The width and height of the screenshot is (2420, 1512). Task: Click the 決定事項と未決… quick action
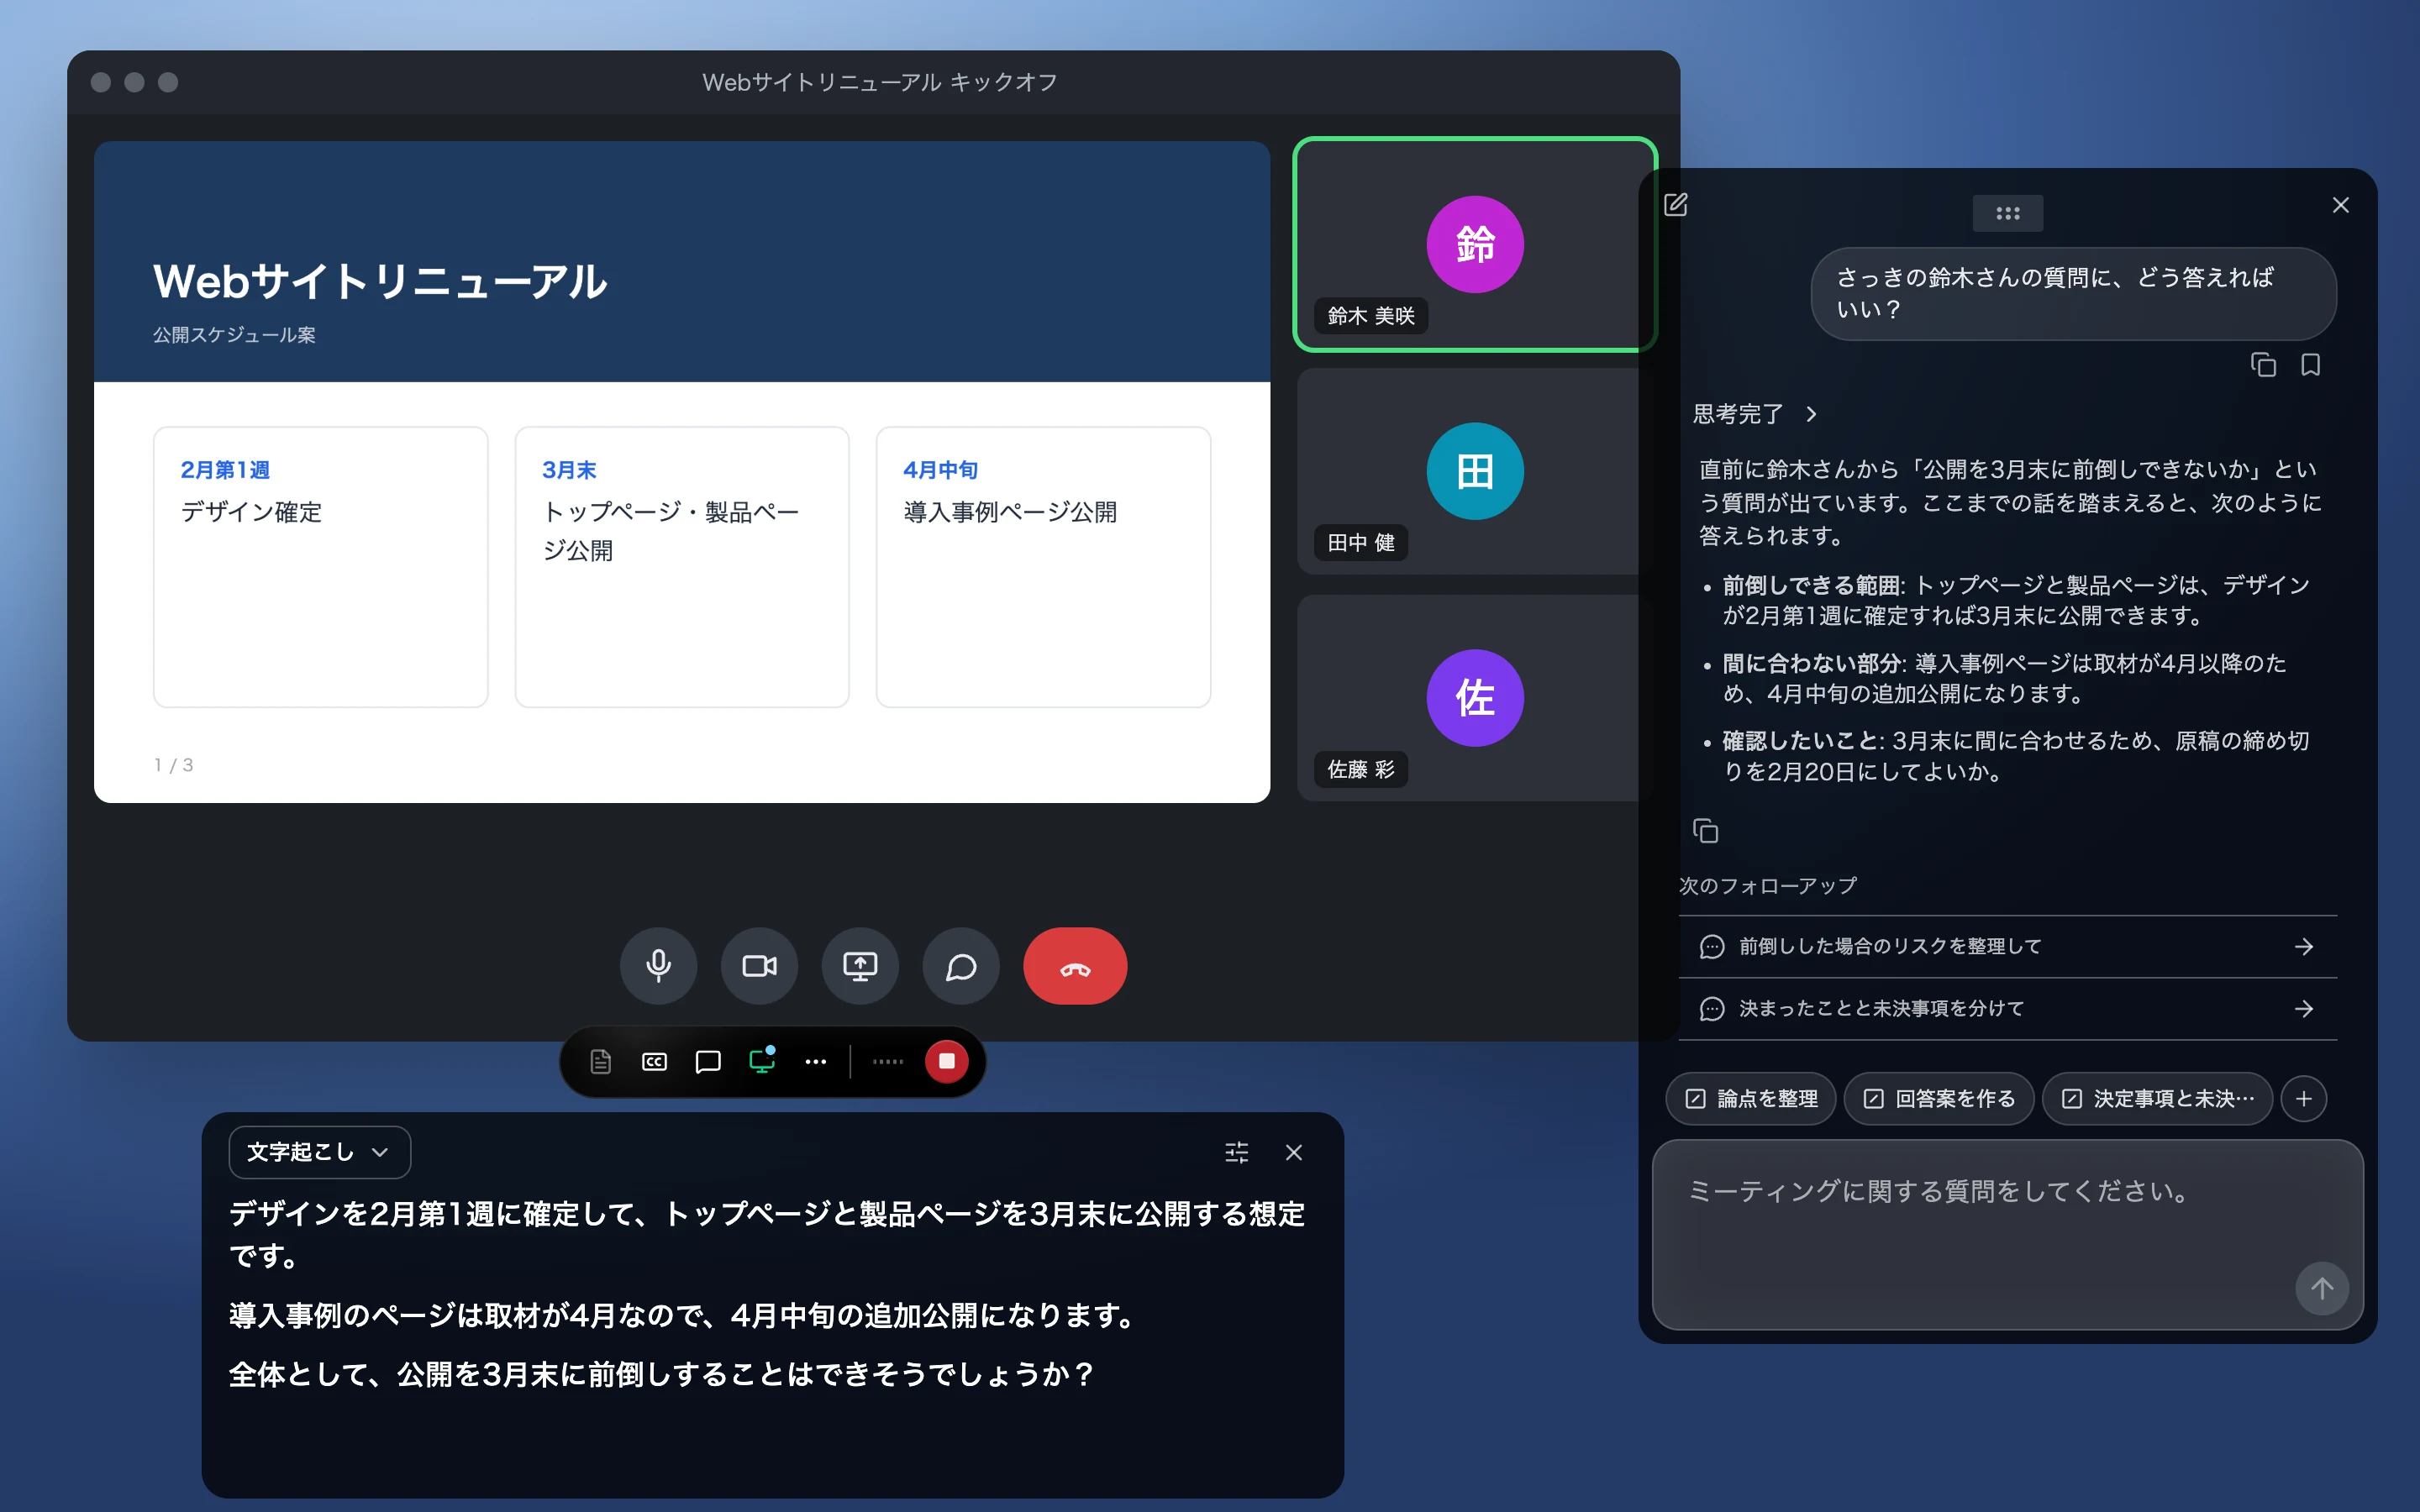tap(2157, 1099)
